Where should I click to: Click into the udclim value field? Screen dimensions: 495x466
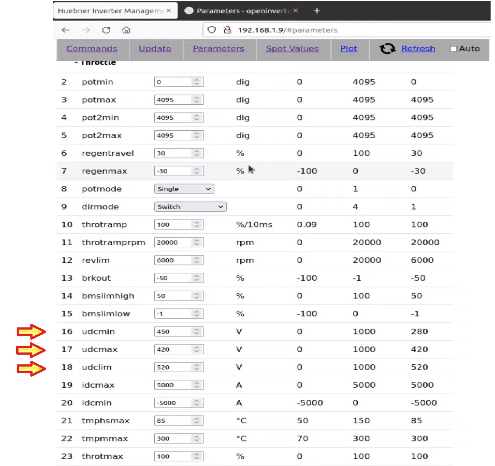[x=172, y=367]
